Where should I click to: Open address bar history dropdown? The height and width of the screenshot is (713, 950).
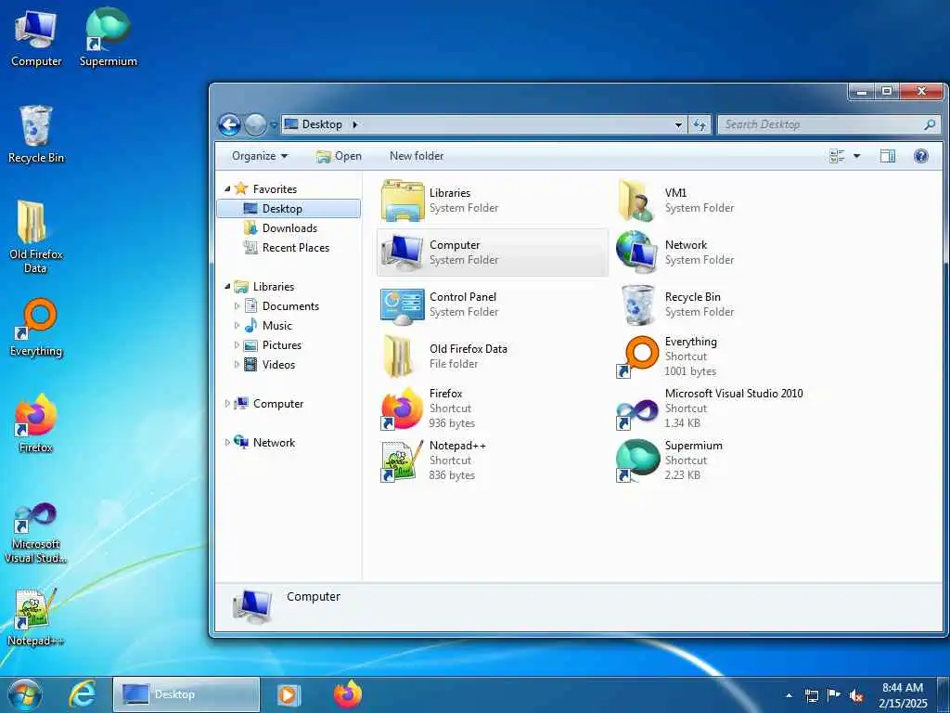[x=678, y=124]
